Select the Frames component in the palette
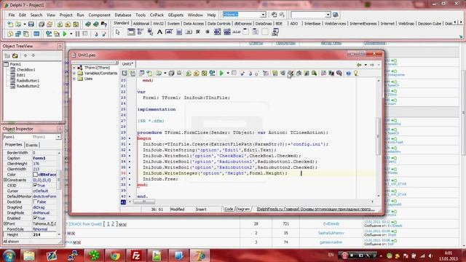The height and width of the screenshot is (262, 466). click(x=131, y=32)
